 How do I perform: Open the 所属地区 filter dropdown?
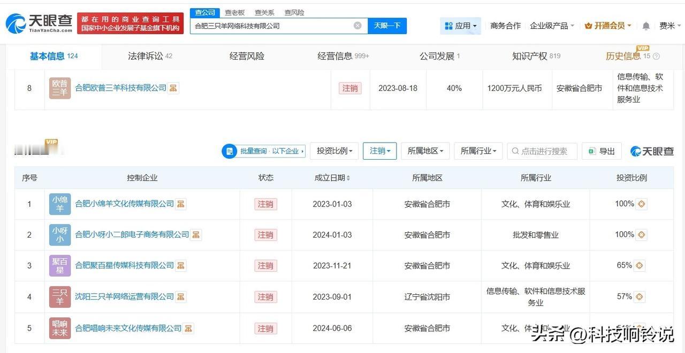pyautogui.click(x=425, y=151)
